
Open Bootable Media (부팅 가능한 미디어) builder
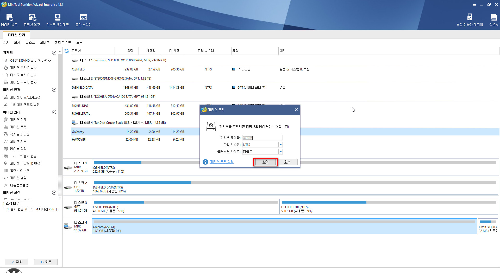[x=470, y=20]
